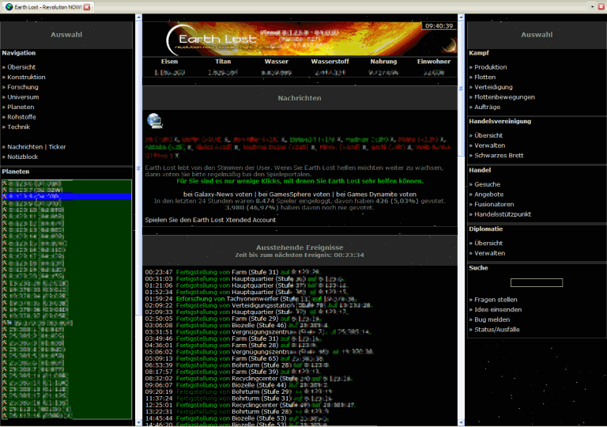Open Gesuche under Handel

tap(487, 184)
